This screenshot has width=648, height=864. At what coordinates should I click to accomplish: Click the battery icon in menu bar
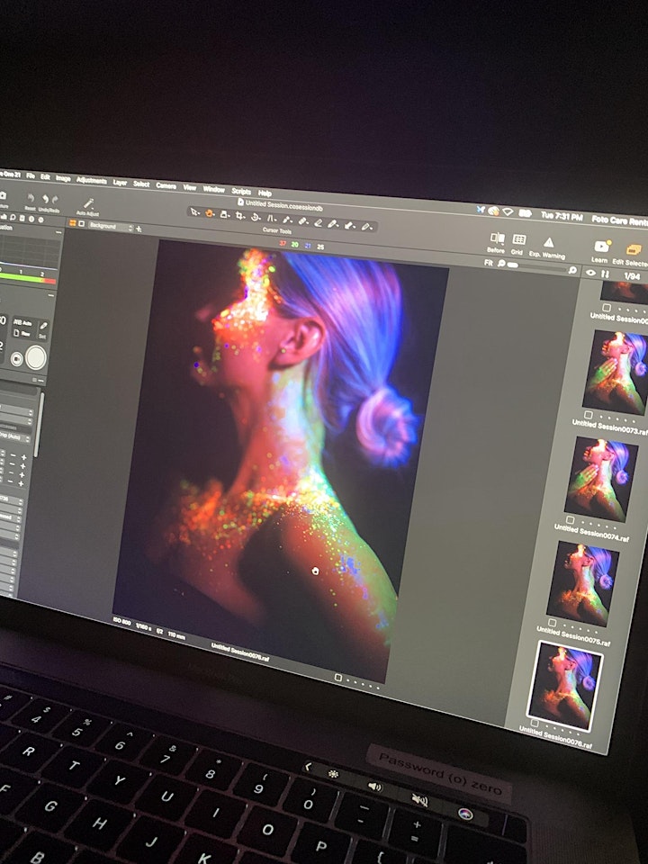tap(525, 212)
